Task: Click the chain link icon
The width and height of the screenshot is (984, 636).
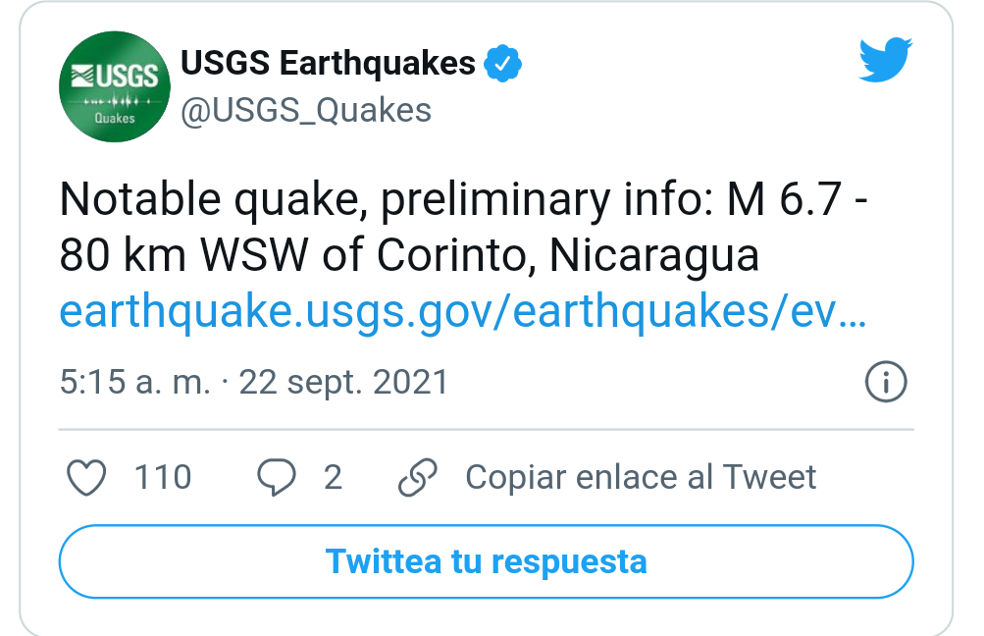Action: click(x=418, y=478)
